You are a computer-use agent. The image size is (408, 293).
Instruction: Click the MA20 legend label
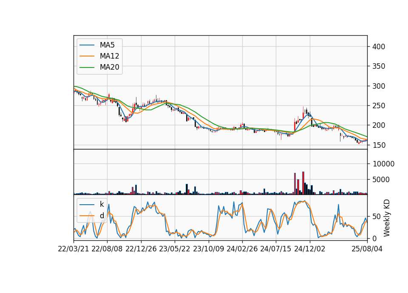pos(109,67)
